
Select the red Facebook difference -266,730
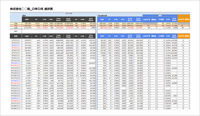[102, 28]
